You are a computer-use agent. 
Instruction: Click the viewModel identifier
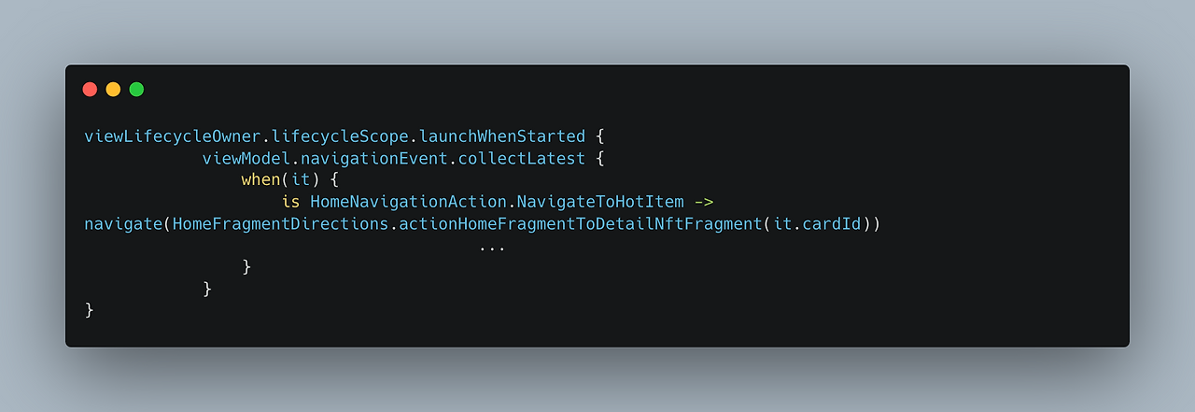(x=246, y=158)
